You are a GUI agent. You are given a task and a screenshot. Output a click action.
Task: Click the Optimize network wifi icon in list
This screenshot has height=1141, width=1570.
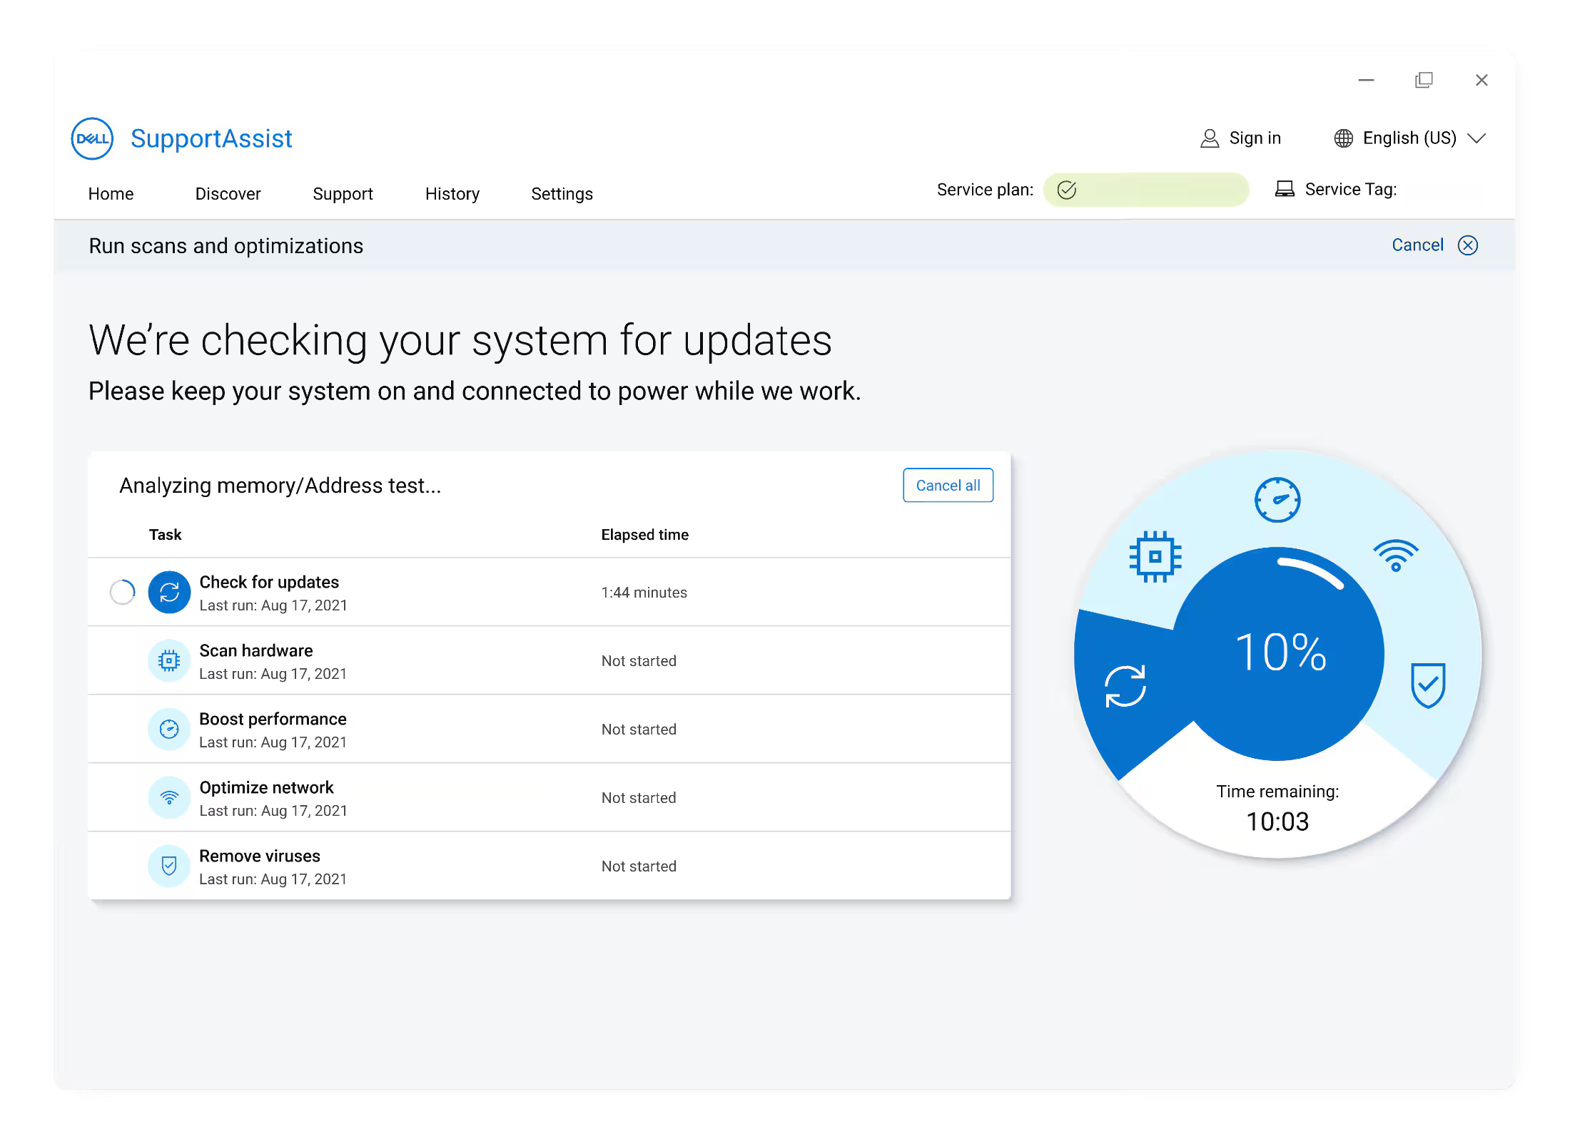click(169, 798)
